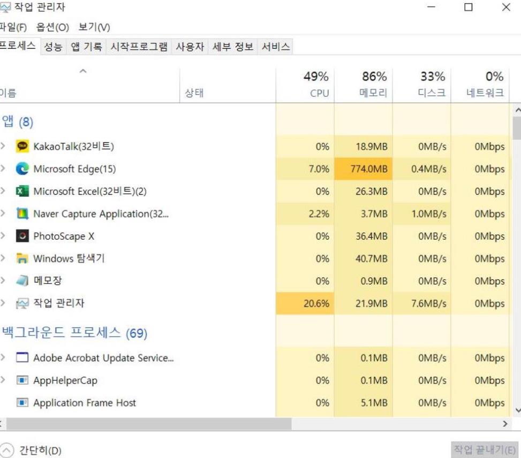
Task: Expand the Adobe Acrobat Update Service row
Action: (3, 357)
